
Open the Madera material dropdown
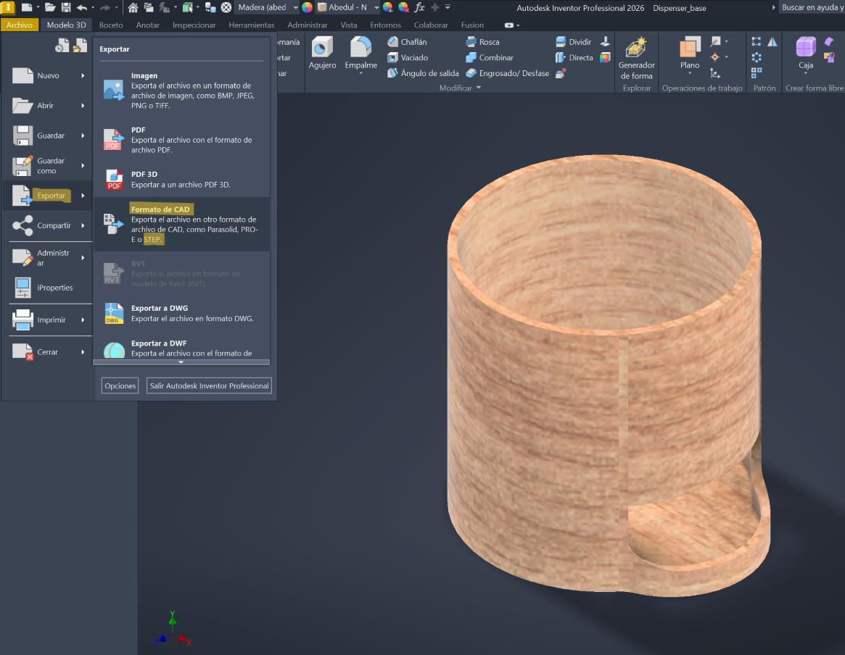click(295, 7)
